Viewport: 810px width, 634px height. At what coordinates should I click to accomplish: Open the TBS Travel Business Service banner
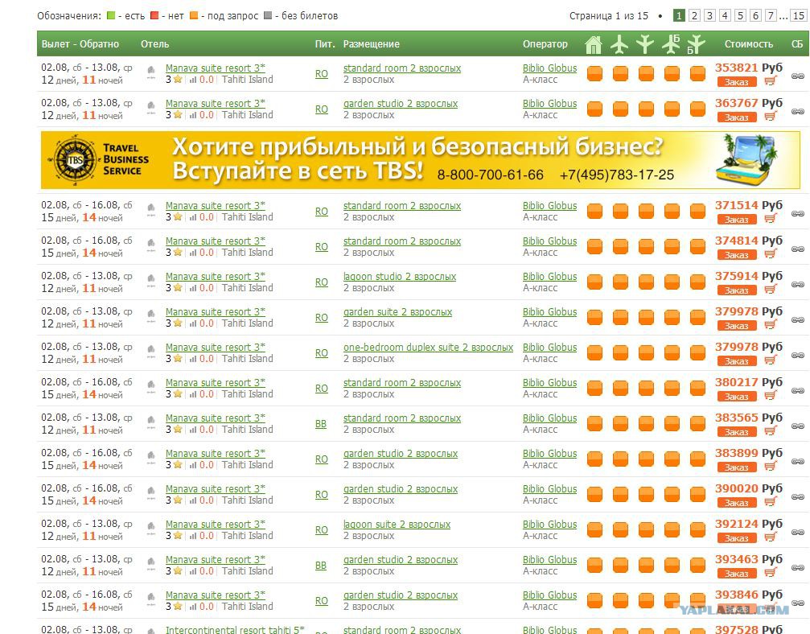click(x=421, y=159)
